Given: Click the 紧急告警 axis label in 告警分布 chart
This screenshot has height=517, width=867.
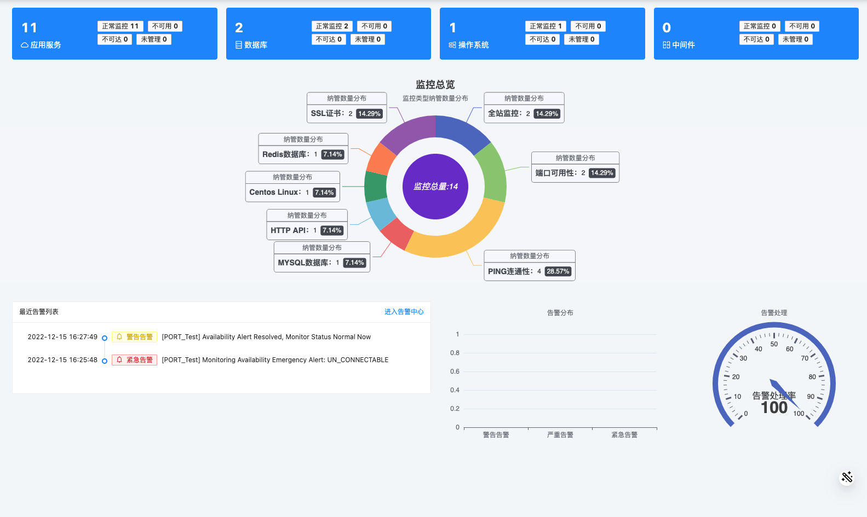Looking at the screenshot, I should [x=624, y=435].
